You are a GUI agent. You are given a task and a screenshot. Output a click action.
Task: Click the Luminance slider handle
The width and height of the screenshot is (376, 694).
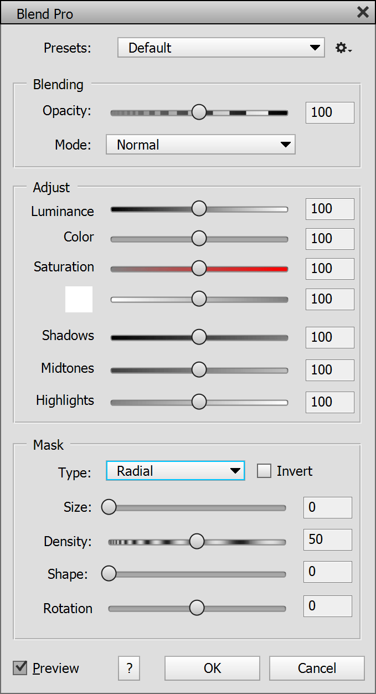[199, 209]
